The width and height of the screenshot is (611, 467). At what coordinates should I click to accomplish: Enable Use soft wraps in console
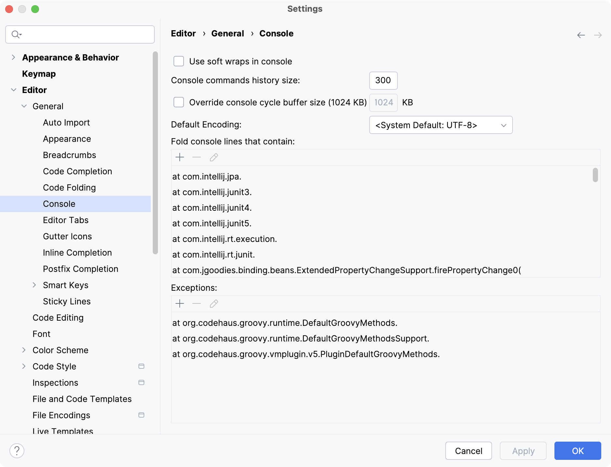pyautogui.click(x=179, y=61)
